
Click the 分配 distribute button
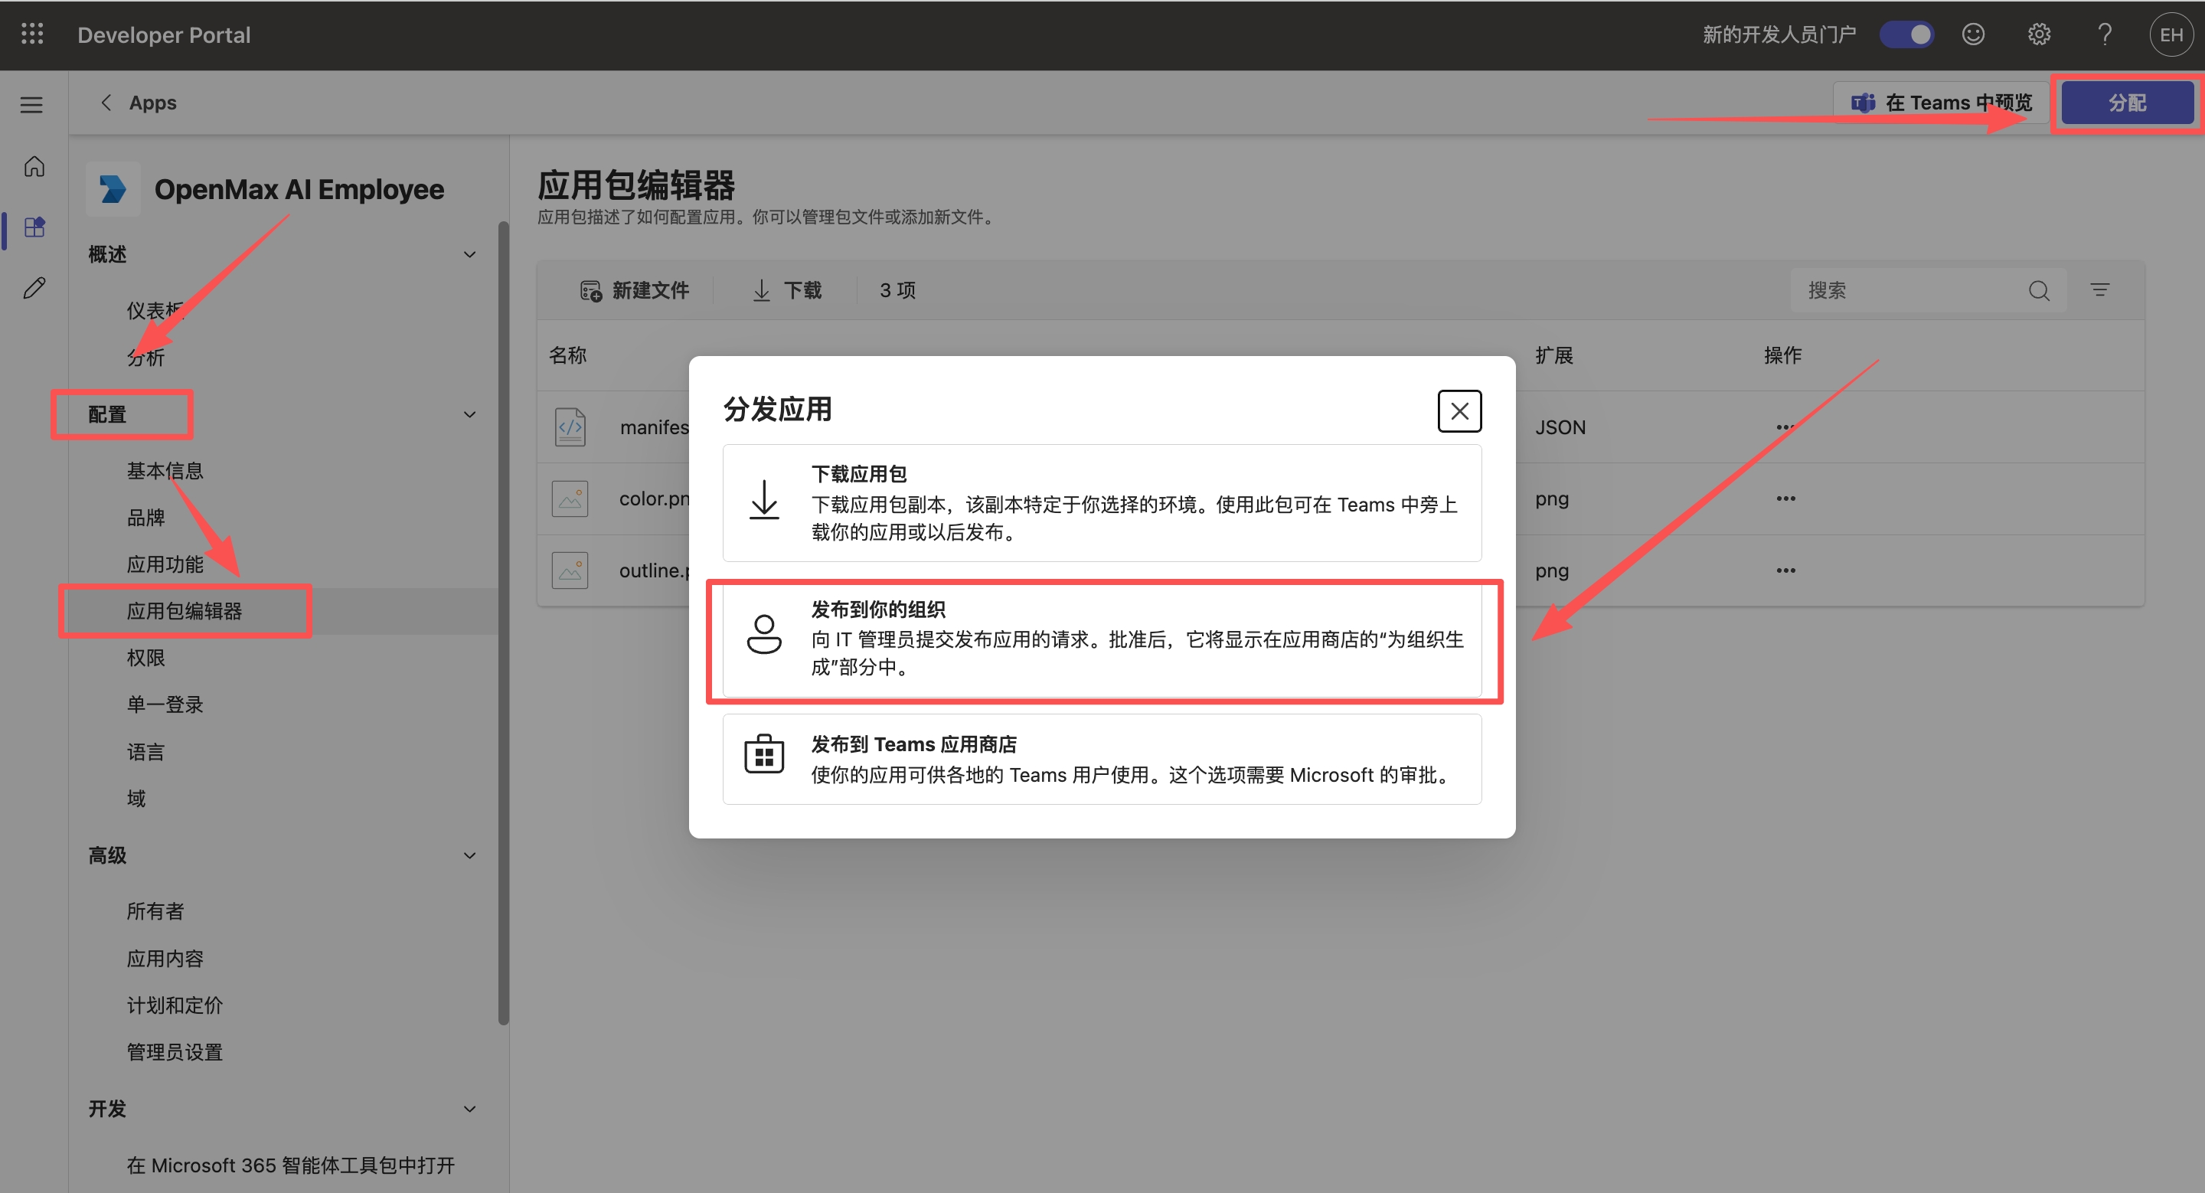[2127, 103]
